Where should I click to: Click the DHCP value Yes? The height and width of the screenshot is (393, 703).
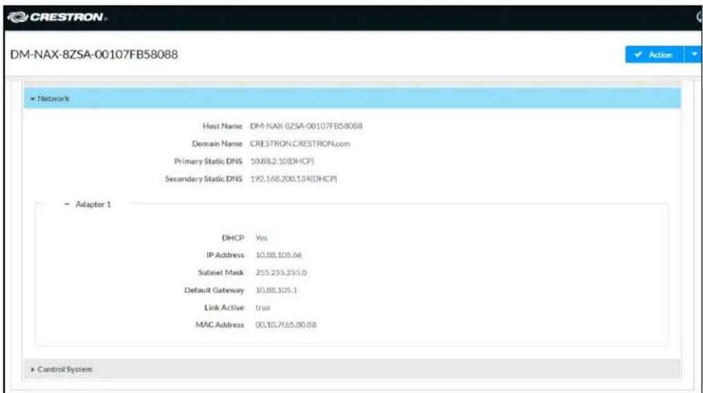(261, 238)
